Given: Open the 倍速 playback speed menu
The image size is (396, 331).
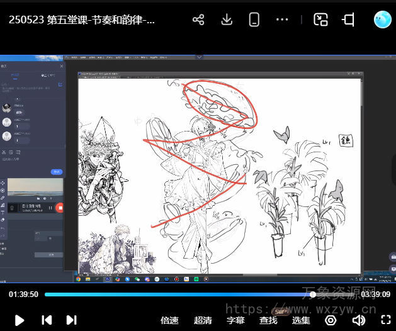Looking at the screenshot, I should 169,320.
